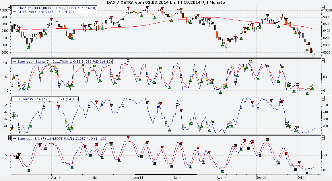The image size is (332, 181).
Task: Click the green buy arrow at the August price low
Action: (x=223, y=45)
